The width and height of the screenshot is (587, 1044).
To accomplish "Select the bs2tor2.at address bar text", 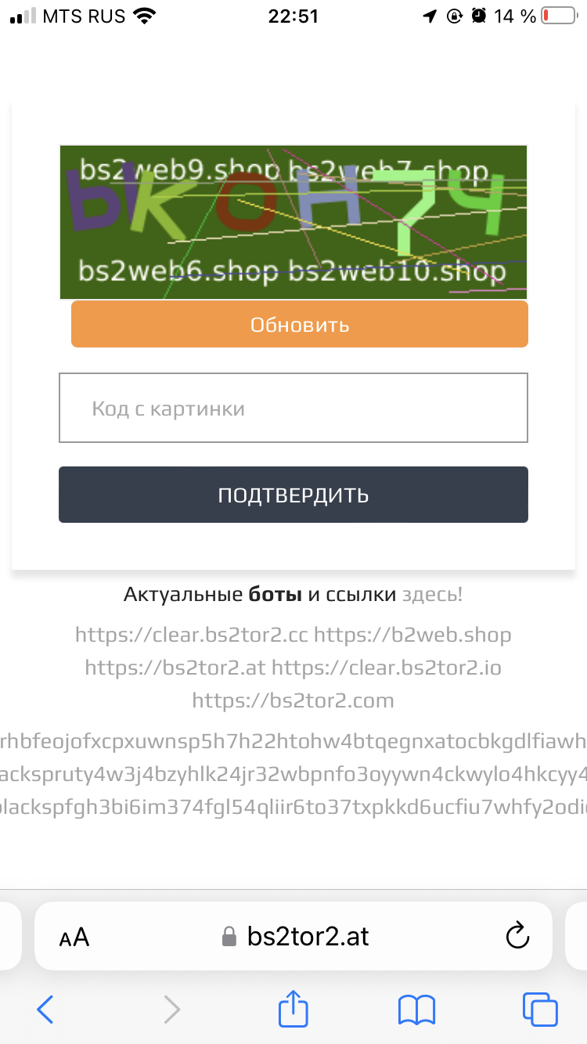I will [x=308, y=936].
